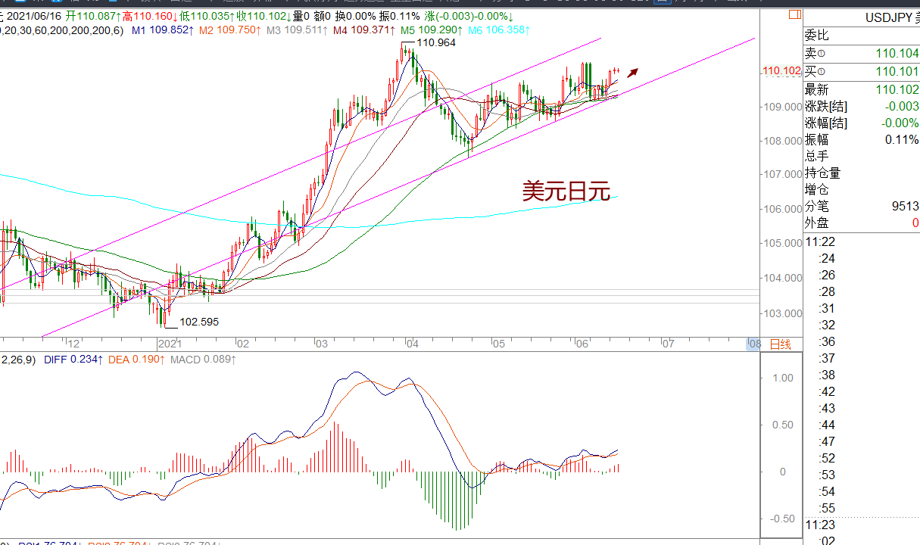Select the highlighted 08 month marker
920x545 pixels.
coord(754,344)
